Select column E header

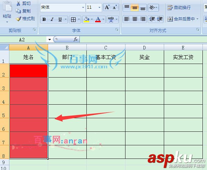(x=183, y=47)
